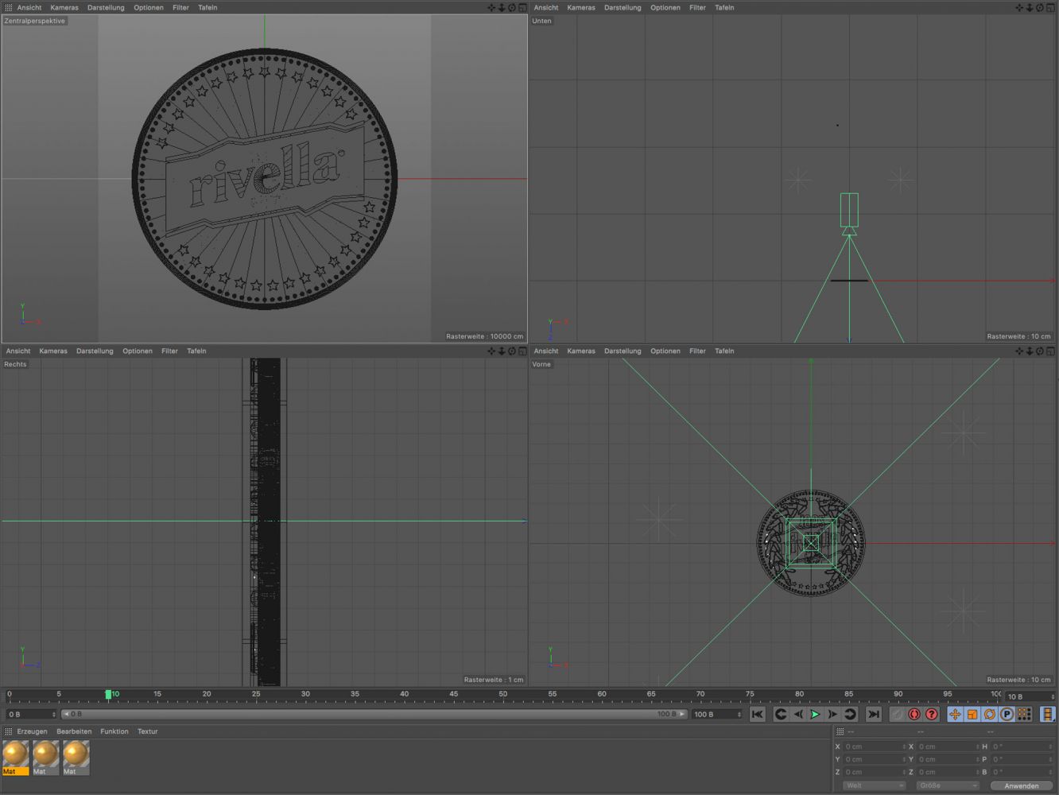
Task: Click maximize icon of perspective viewport
Action: click(522, 8)
